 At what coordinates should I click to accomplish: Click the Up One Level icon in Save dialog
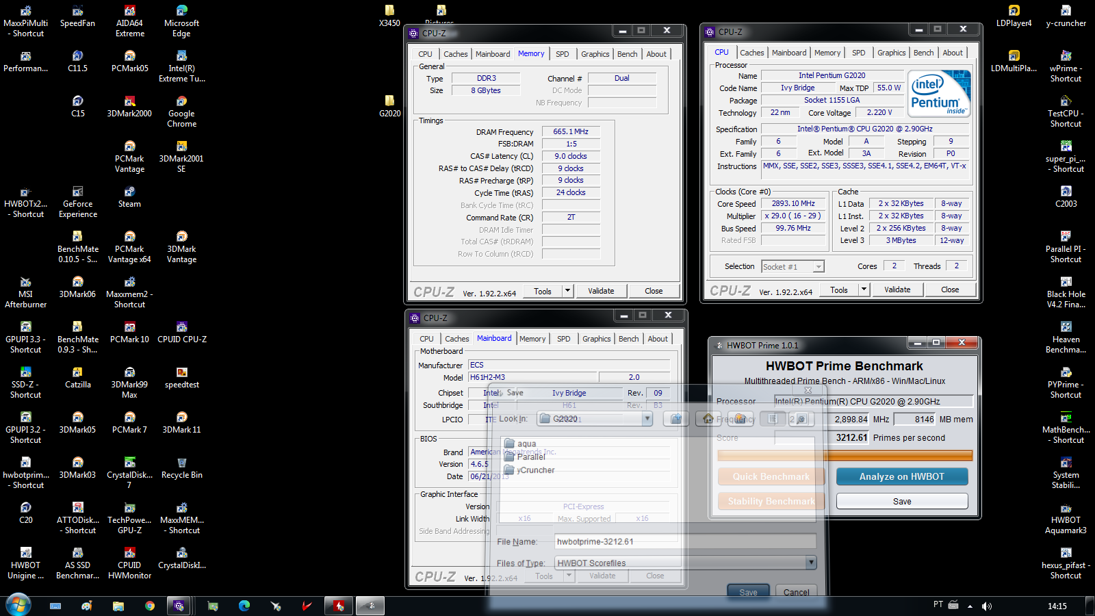click(x=676, y=419)
